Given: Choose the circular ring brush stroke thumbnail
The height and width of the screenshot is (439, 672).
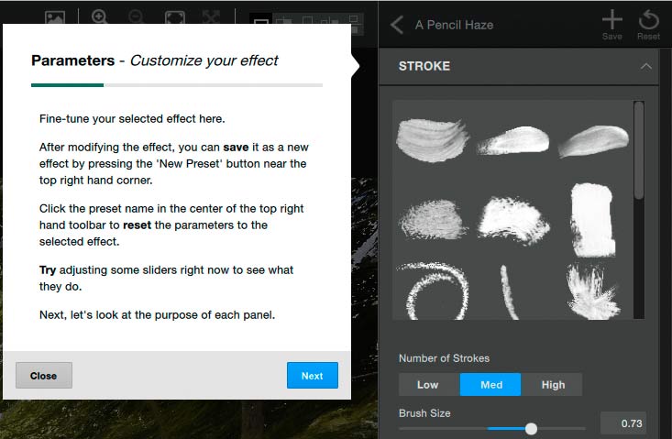Looking at the screenshot, I should [433, 291].
